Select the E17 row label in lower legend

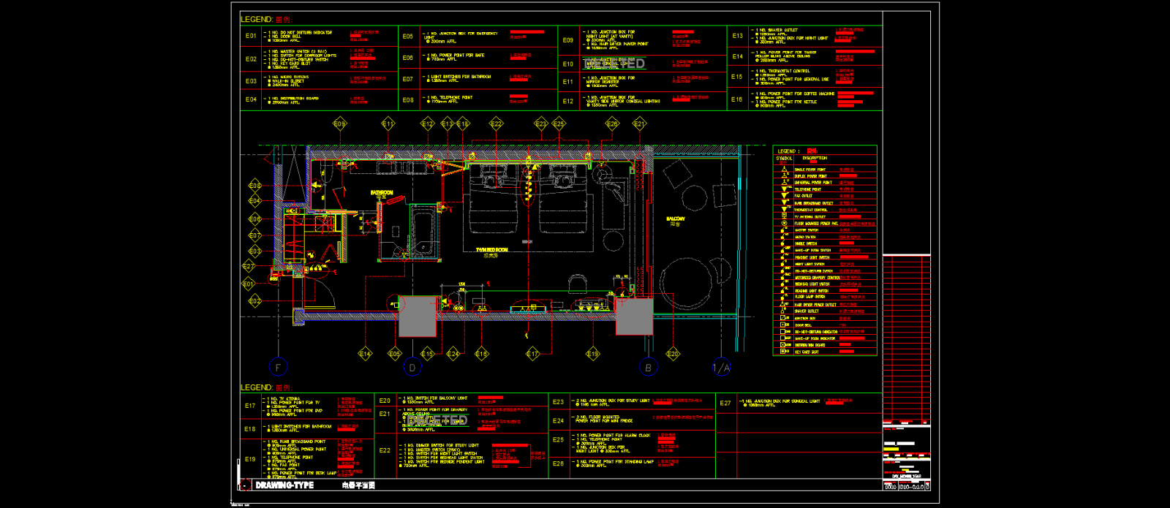[x=250, y=406]
